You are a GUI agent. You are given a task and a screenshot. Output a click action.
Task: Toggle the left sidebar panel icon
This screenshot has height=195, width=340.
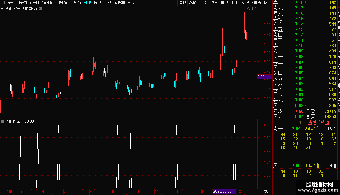(3, 3)
